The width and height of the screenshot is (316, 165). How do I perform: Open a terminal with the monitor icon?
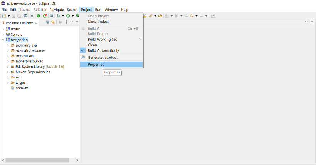25,16
